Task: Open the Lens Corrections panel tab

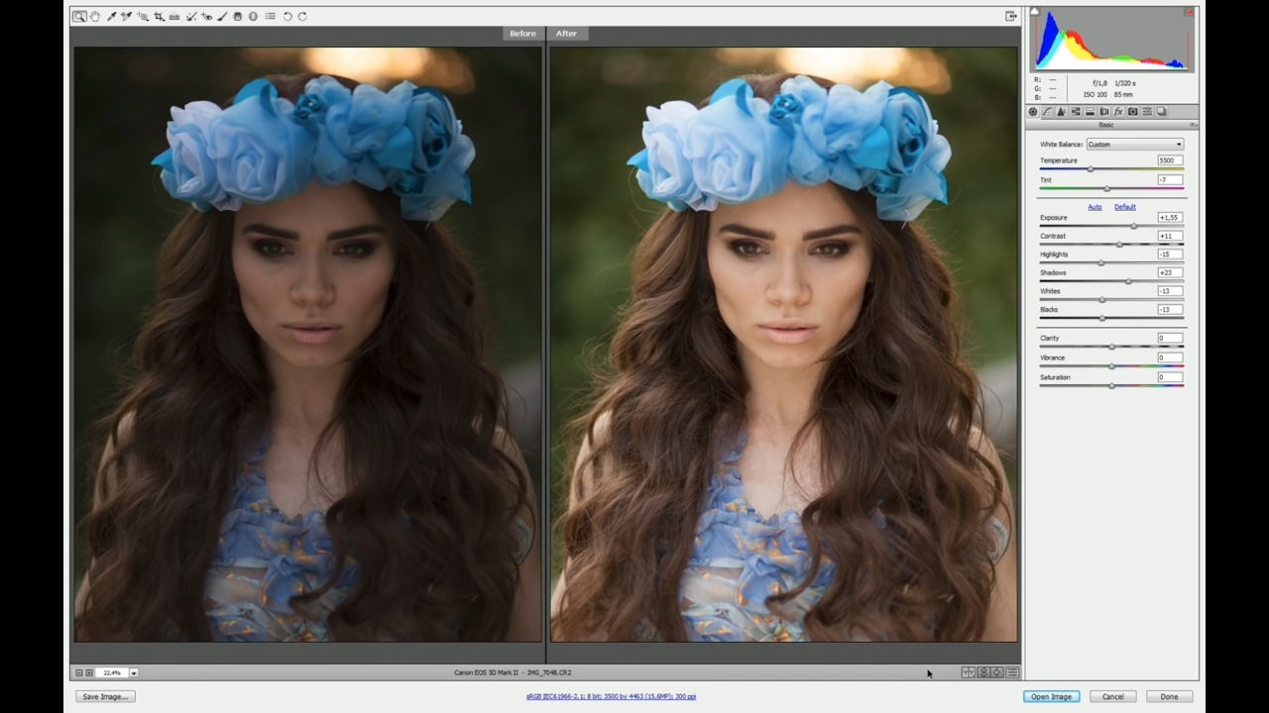Action: [1104, 112]
